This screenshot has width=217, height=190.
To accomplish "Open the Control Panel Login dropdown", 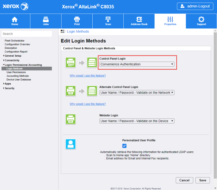I will 137,64.
